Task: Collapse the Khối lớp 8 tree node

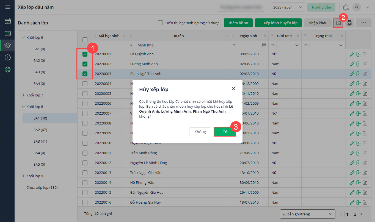Action: pyautogui.click(x=23, y=107)
